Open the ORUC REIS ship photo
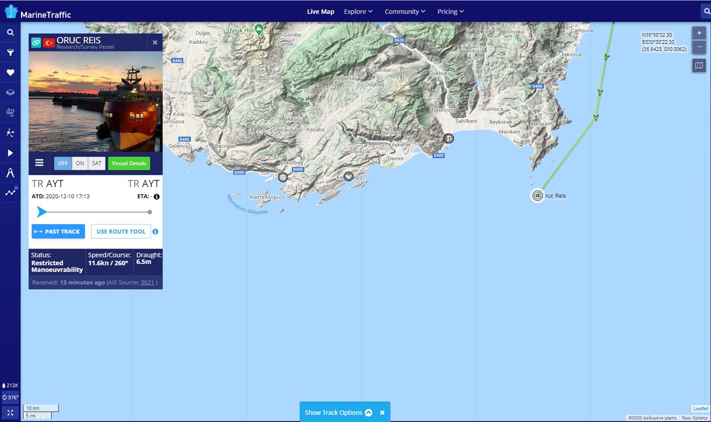 95,102
